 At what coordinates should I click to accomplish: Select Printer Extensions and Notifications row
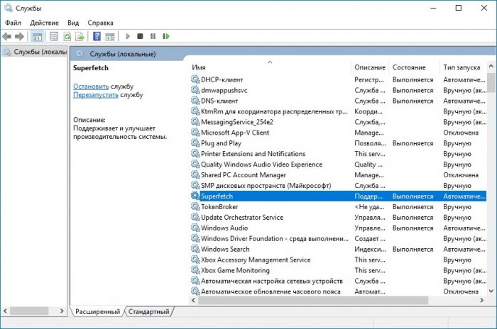tap(338, 154)
